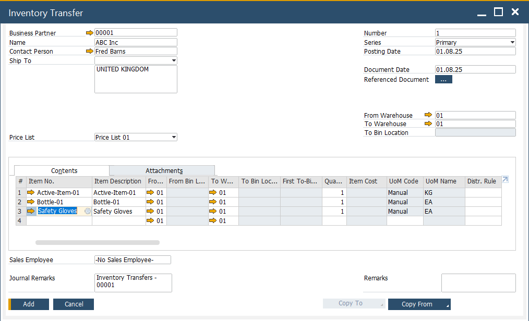
Task: Click link arrow beside Bottle-01
Action: [x=31, y=202]
